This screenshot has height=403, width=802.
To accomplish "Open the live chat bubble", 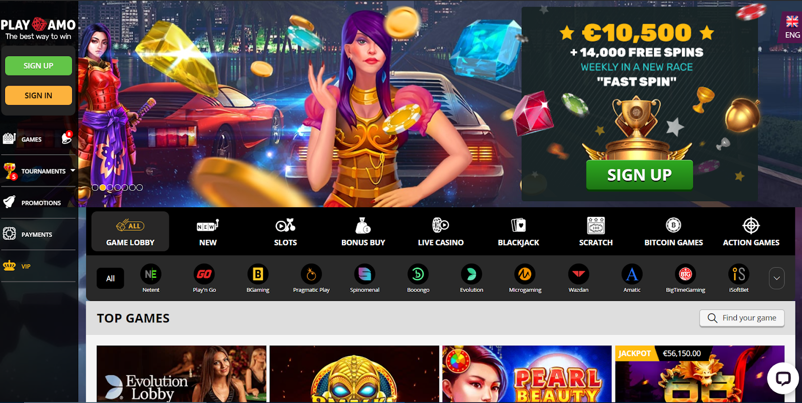I will coord(783,378).
